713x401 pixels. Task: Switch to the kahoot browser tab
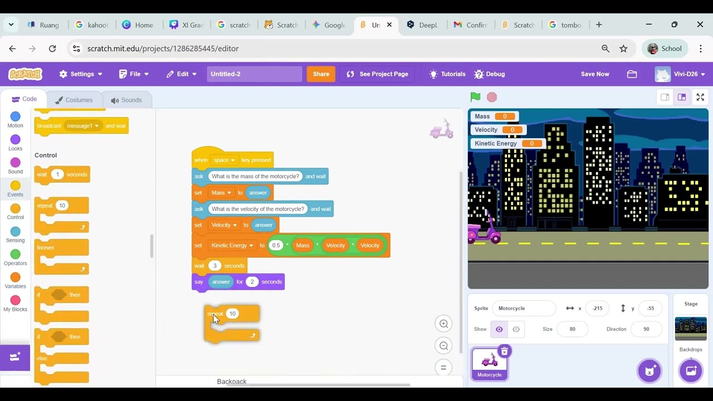click(x=92, y=25)
